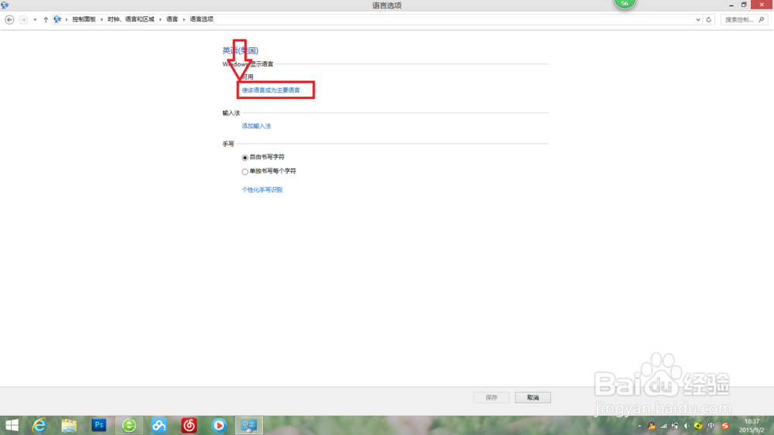
Task: Open blue media player icon on taskbar
Action: [219, 425]
